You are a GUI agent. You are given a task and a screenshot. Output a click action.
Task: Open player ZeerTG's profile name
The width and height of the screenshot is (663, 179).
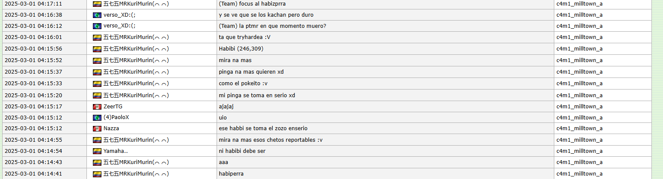pos(113,106)
